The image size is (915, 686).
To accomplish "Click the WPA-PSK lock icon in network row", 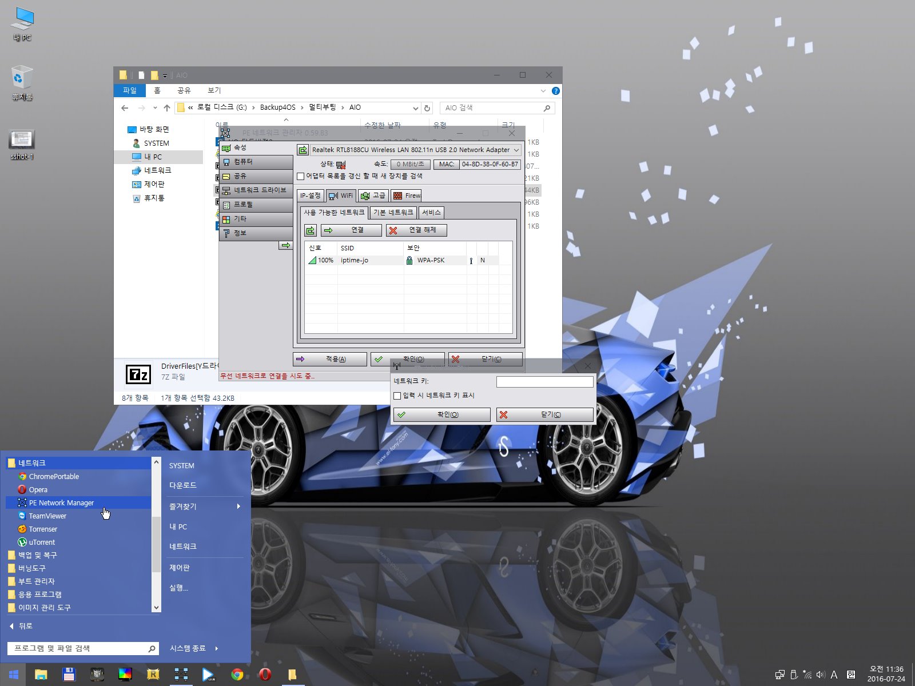I will point(409,260).
